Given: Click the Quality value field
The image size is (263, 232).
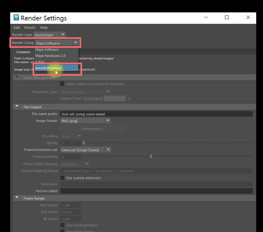Looking at the screenshot, I should pyautogui.click(x=71, y=143).
